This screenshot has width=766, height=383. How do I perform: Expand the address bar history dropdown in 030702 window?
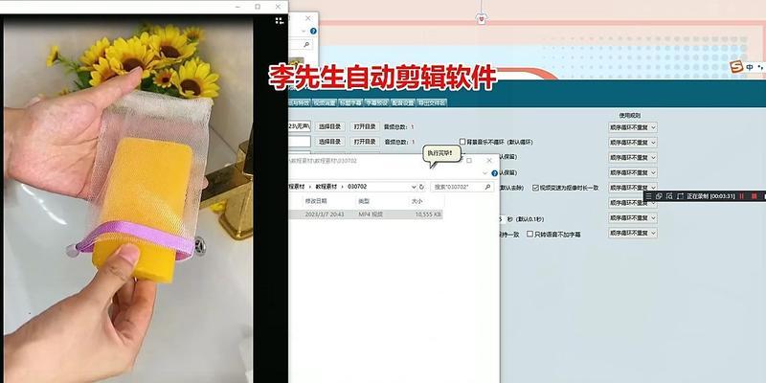click(x=414, y=187)
